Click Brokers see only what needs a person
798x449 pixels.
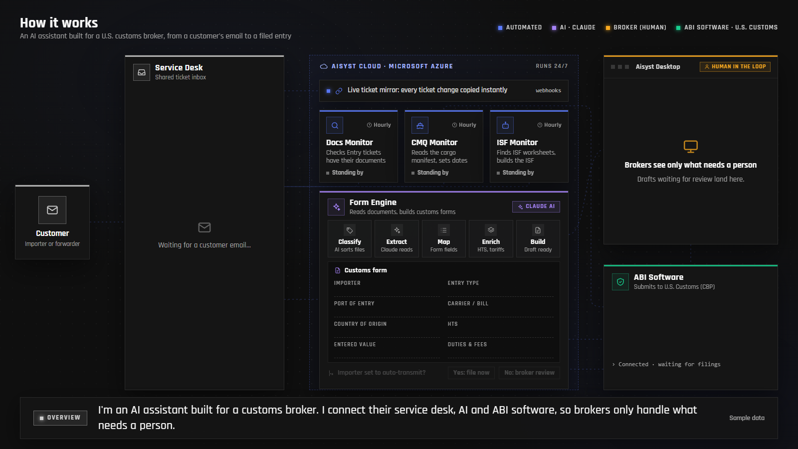pyautogui.click(x=691, y=165)
